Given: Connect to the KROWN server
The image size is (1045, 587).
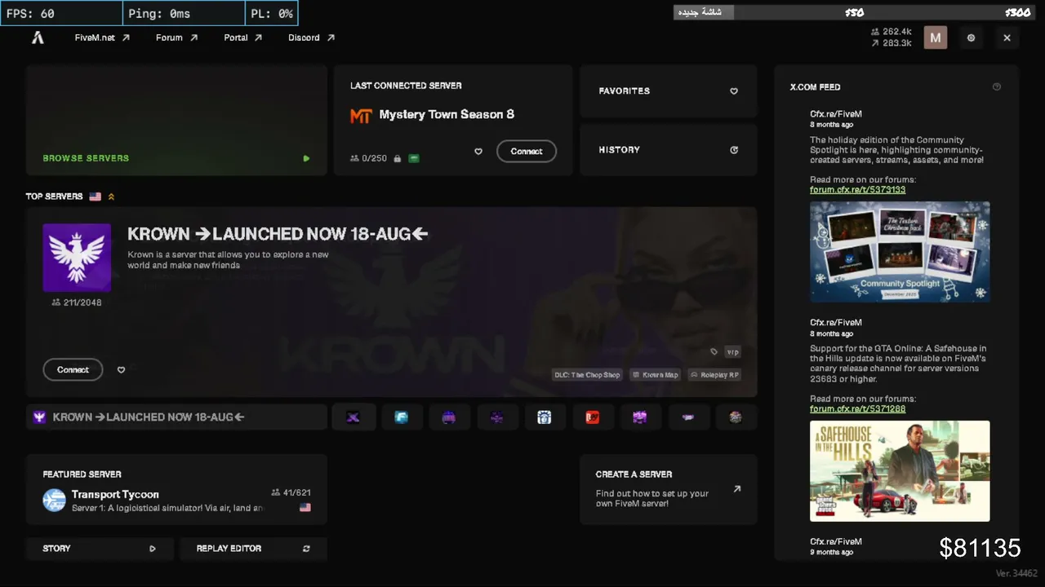Looking at the screenshot, I should [x=73, y=370].
